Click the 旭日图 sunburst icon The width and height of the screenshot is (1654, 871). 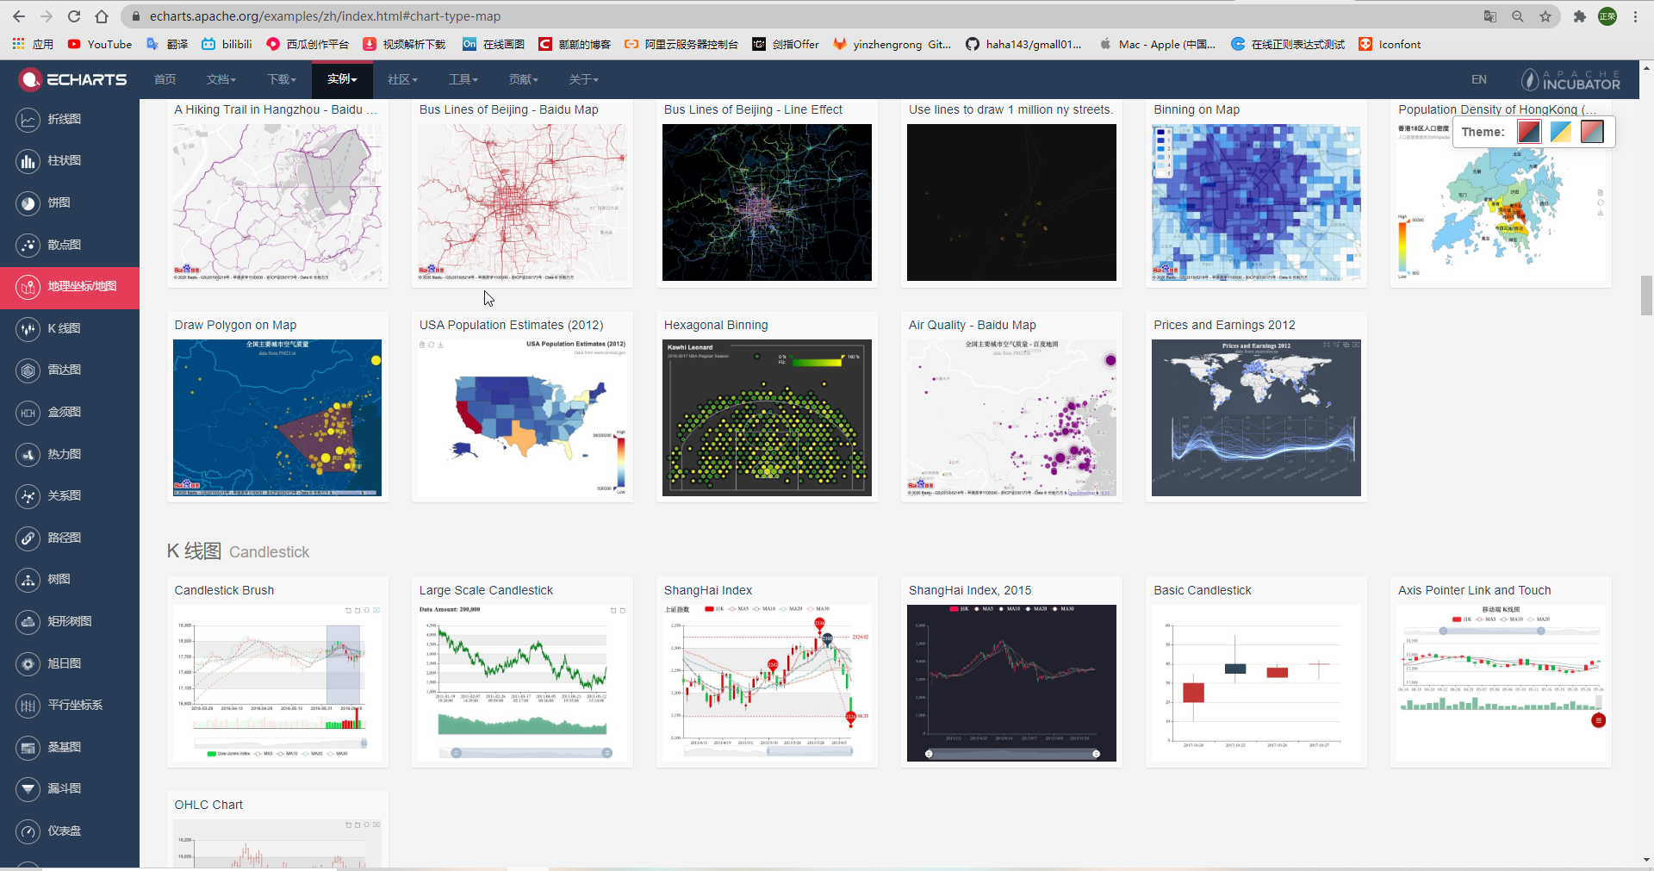(28, 664)
